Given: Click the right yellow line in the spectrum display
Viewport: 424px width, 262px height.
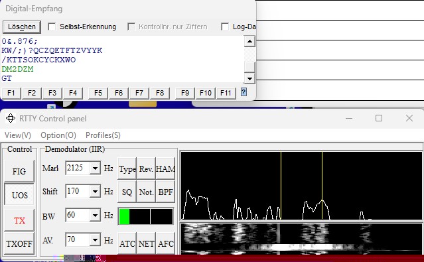Looking at the screenshot, I should pos(322,186).
